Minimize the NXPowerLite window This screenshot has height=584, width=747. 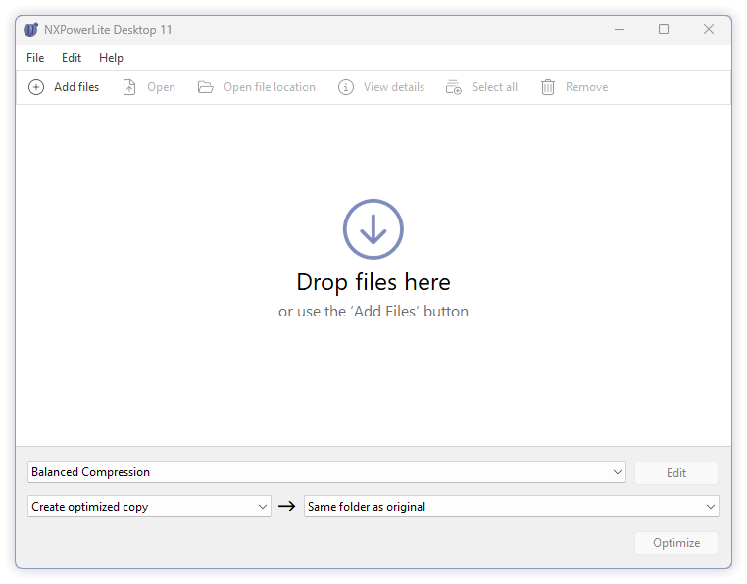pyautogui.click(x=620, y=29)
